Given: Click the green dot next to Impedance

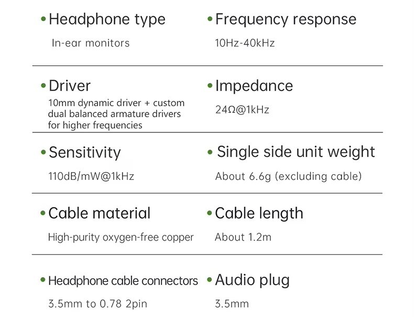Looking at the screenshot, I should coord(210,86).
